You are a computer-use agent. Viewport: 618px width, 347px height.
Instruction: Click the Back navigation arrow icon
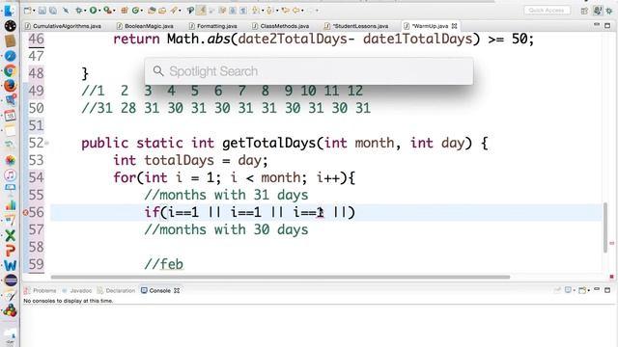296,11
